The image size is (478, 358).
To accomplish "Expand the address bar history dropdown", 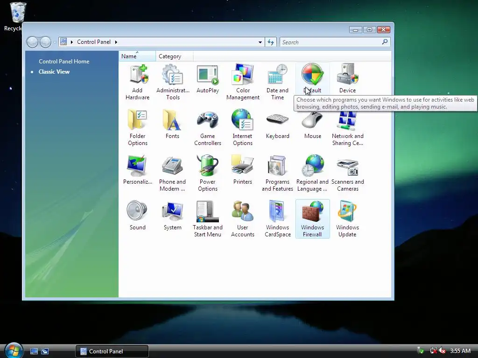I will [x=260, y=42].
